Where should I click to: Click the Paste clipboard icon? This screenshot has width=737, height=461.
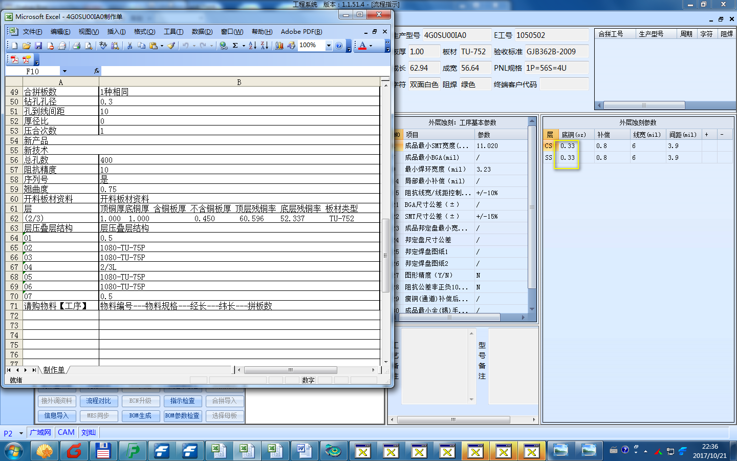[153, 46]
